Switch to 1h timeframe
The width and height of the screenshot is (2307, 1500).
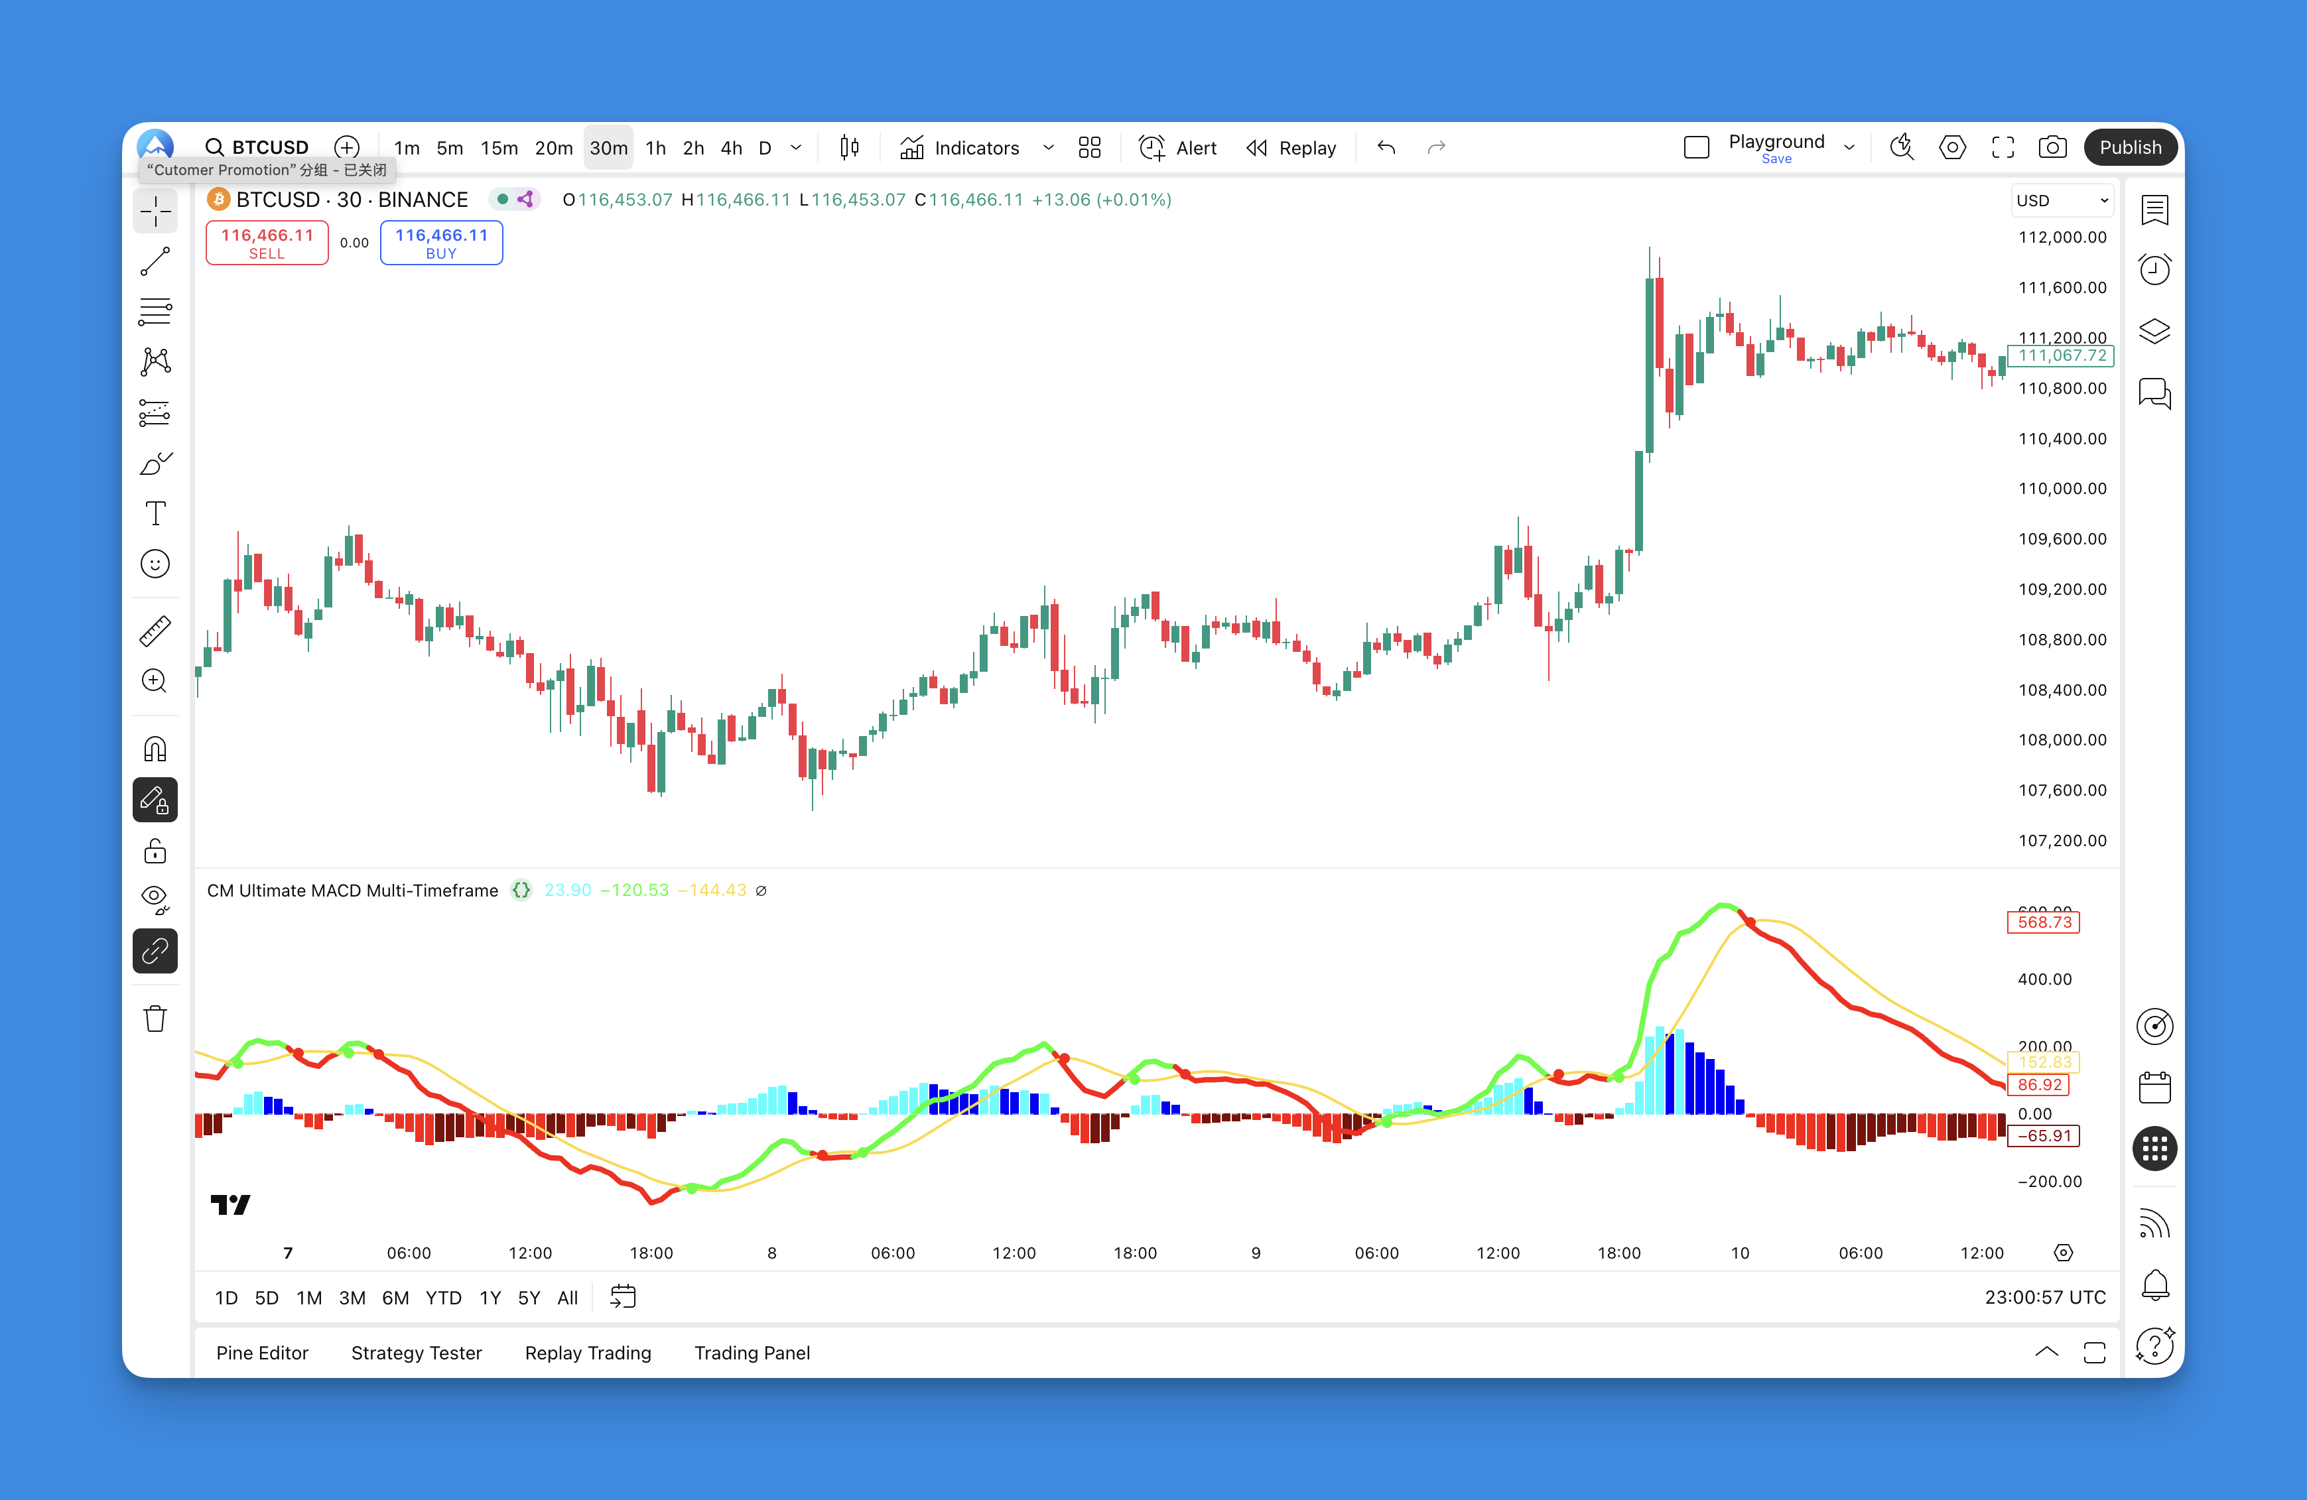click(656, 149)
